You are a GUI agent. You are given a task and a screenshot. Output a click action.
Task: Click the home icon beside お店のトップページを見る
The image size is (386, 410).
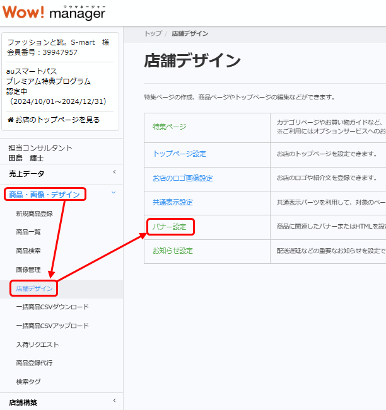(x=10, y=120)
